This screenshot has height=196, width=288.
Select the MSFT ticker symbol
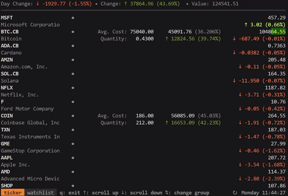tap(7, 18)
